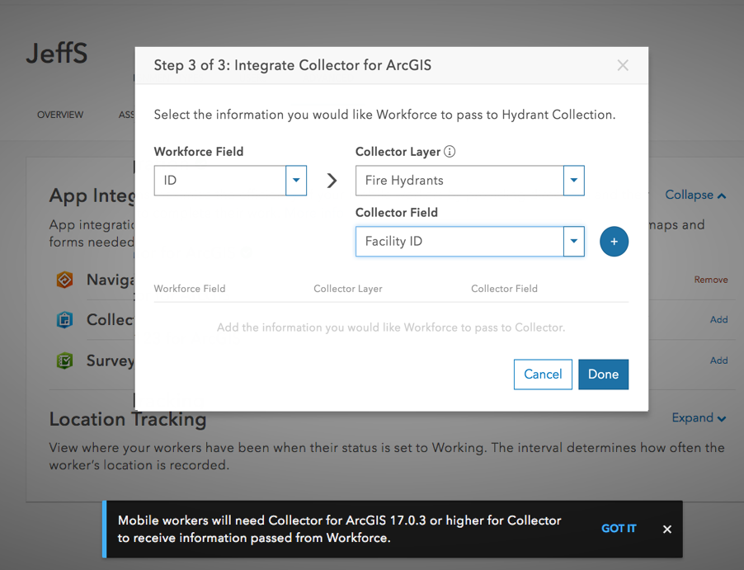Screen dimensions: 744x570
Task: Click the Cancel button
Action: [x=543, y=375]
